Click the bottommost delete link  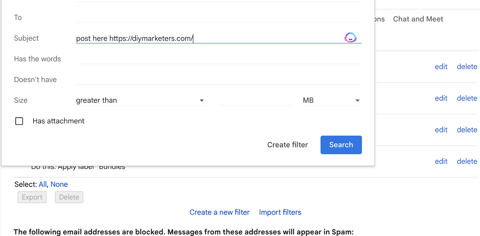click(467, 161)
